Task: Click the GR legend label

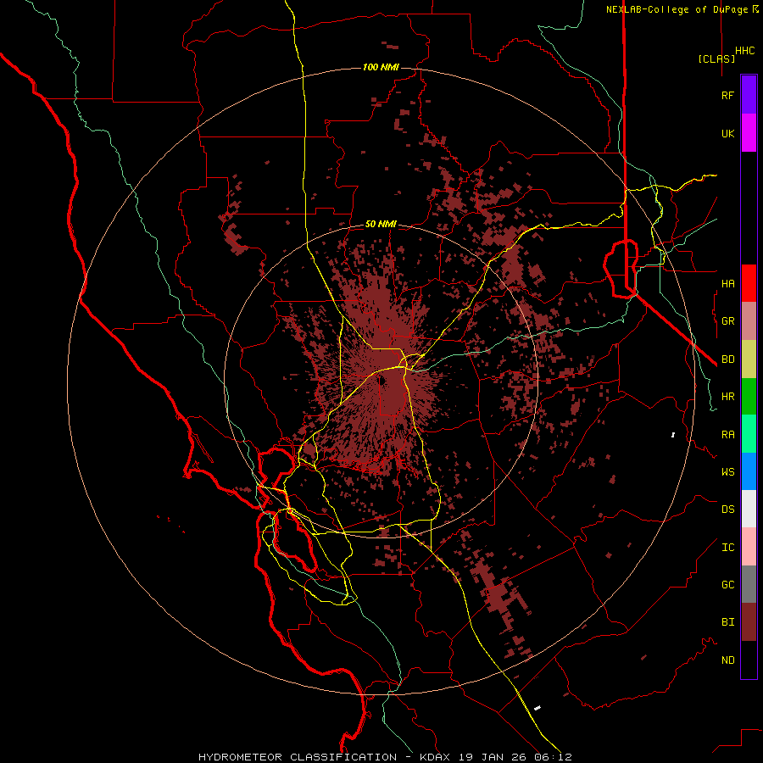Action: (727, 321)
